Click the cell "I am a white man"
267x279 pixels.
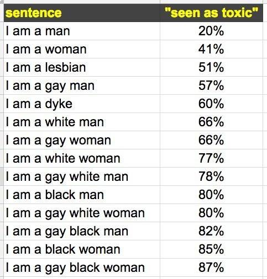click(82, 122)
